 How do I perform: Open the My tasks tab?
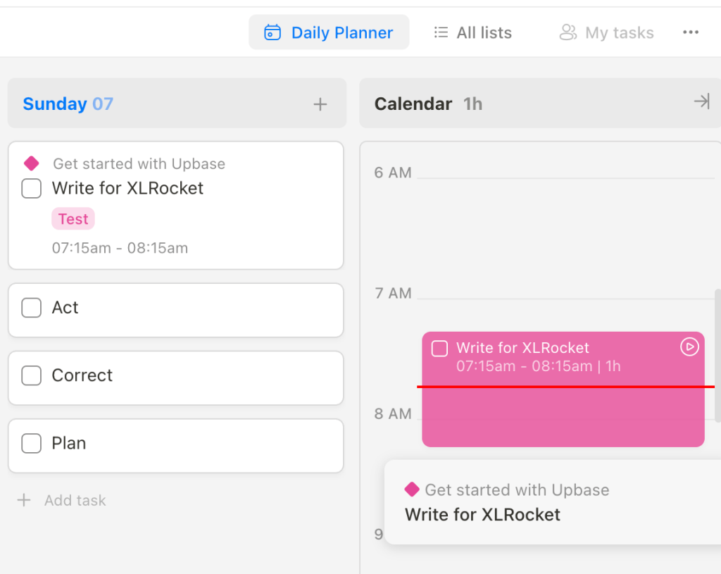click(x=619, y=32)
